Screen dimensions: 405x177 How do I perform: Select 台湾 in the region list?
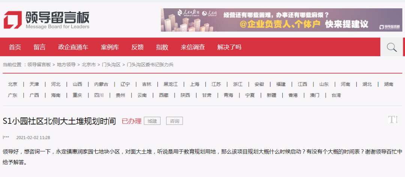pos(336,95)
